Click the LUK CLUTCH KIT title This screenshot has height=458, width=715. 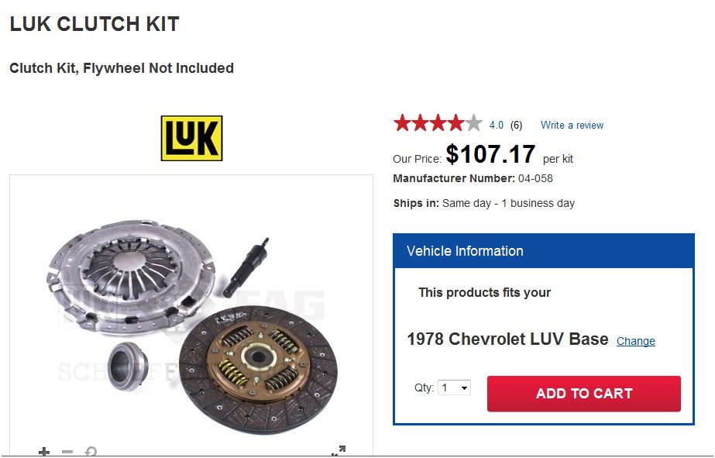pyautogui.click(x=95, y=25)
